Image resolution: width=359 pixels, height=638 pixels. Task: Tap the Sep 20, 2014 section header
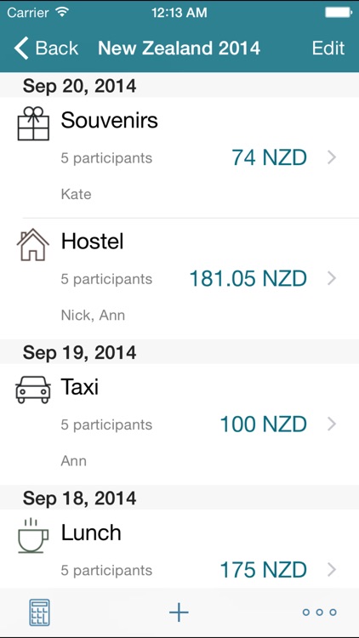(x=79, y=86)
